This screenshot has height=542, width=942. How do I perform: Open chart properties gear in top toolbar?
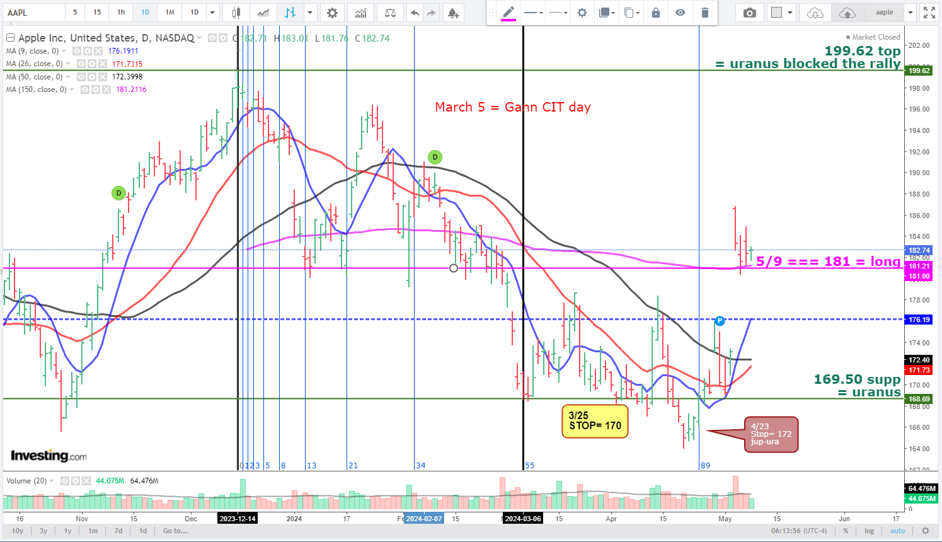(332, 13)
